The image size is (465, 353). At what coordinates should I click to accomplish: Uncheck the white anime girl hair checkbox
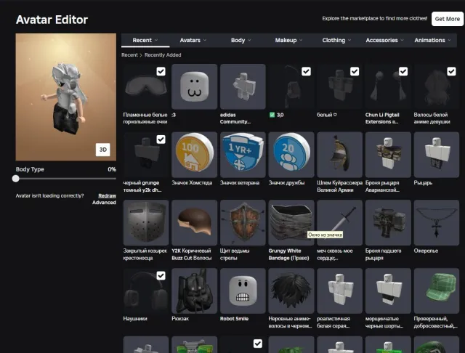tap(451, 71)
